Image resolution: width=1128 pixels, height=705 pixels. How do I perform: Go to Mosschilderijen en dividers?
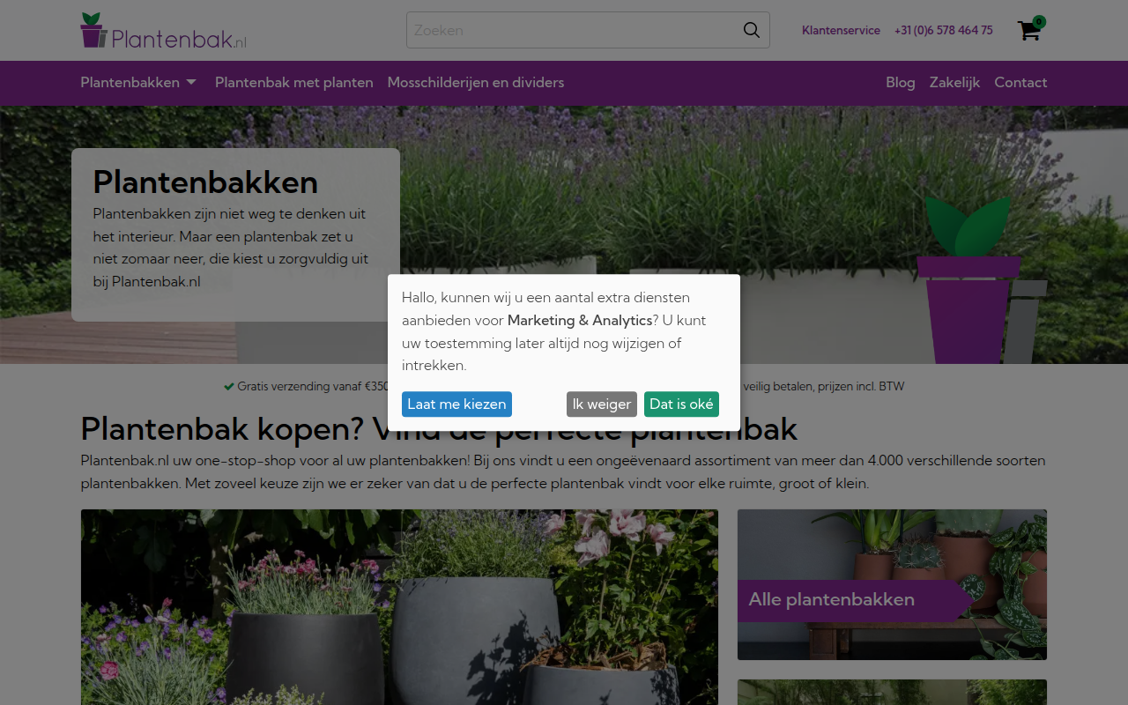point(476,82)
